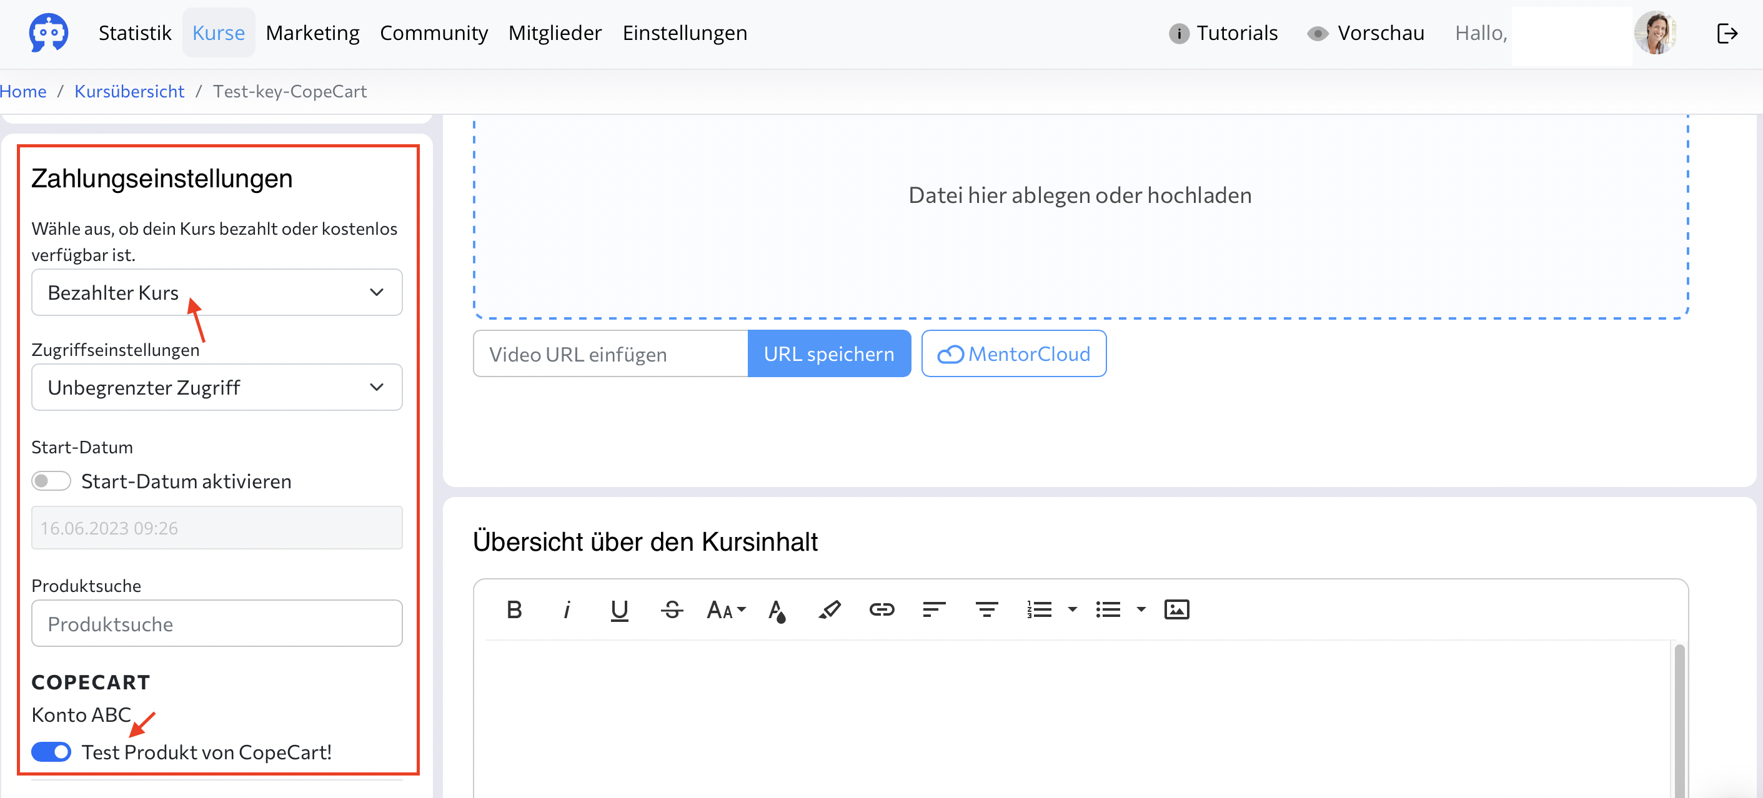Open the text color picker icon
Screen dimensions: 1763x798
pos(777,609)
